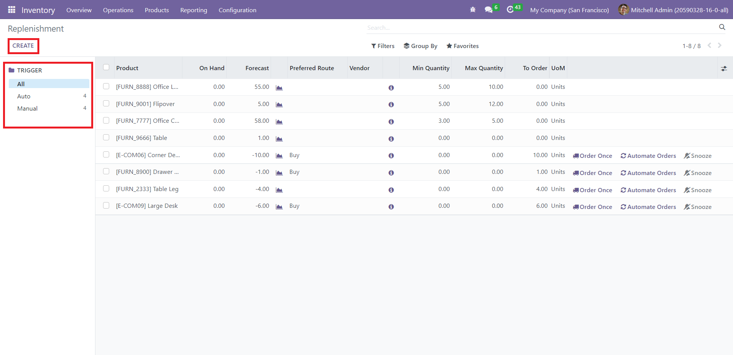
Task: Click Automate Orders for Drawer row
Action: pos(648,173)
